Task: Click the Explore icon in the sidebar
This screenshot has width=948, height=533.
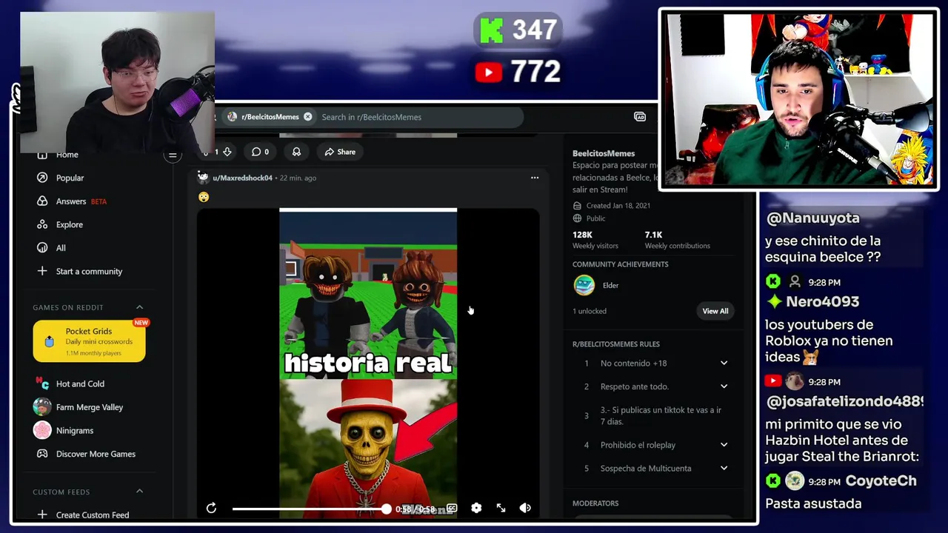Action: click(x=42, y=224)
